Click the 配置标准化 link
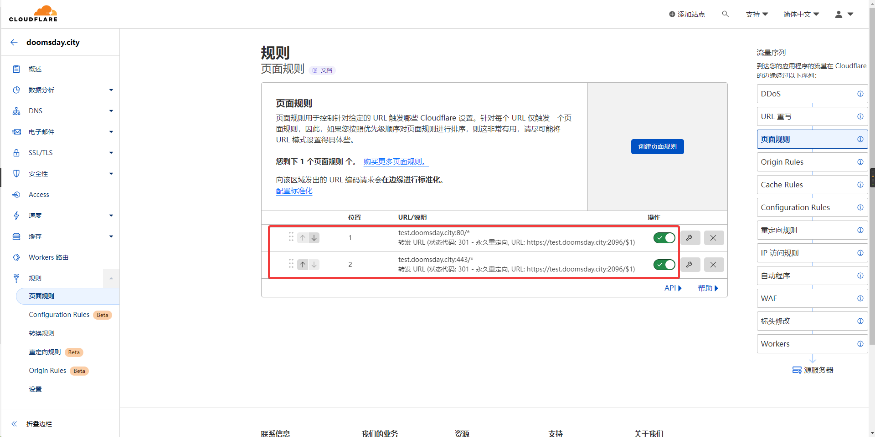Viewport: 875px width, 437px height. [294, 191]
